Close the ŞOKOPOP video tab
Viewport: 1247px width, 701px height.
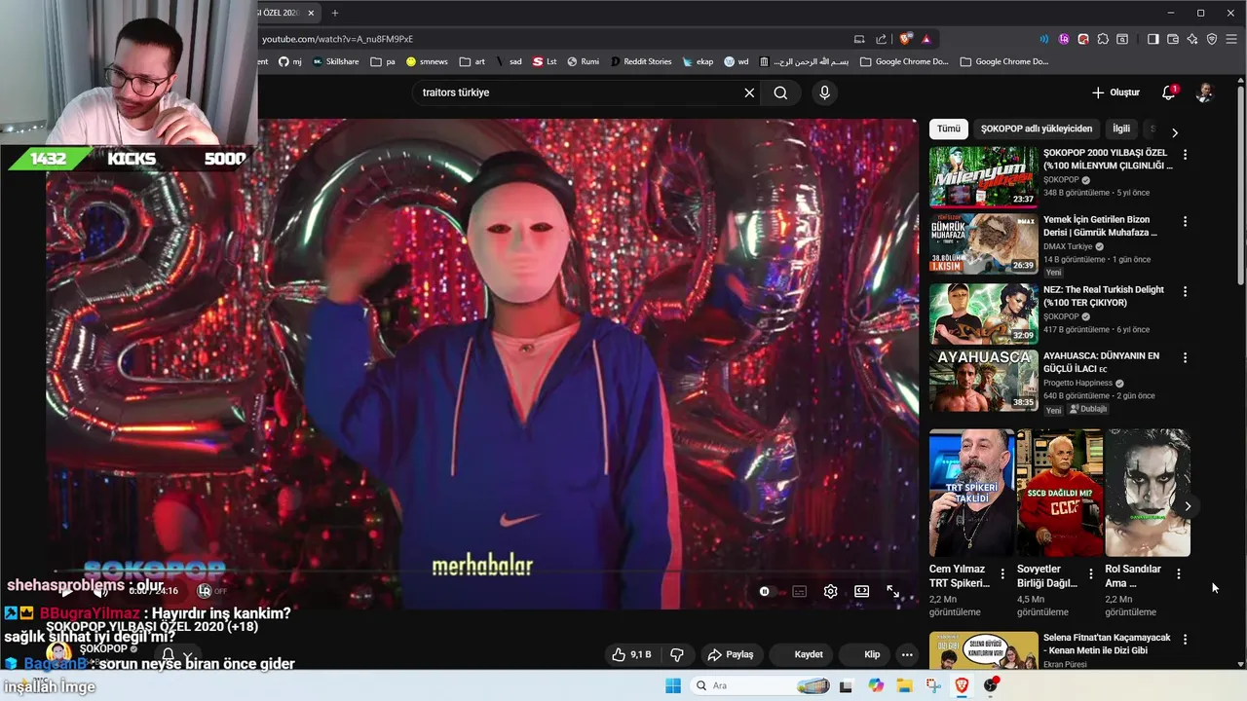tap(311, 13)
